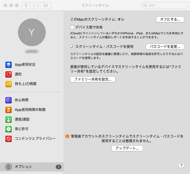190x174 pixels.
Task: Click the オフにする... button
Action: tap(170, 20)
